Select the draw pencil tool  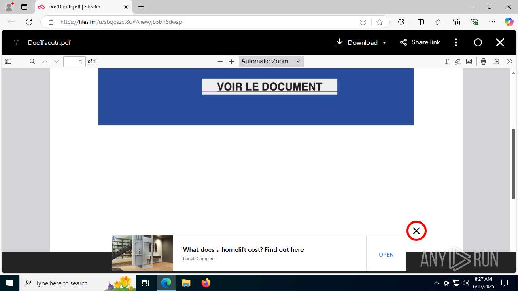pyautogui.click(x=457, y=61)
